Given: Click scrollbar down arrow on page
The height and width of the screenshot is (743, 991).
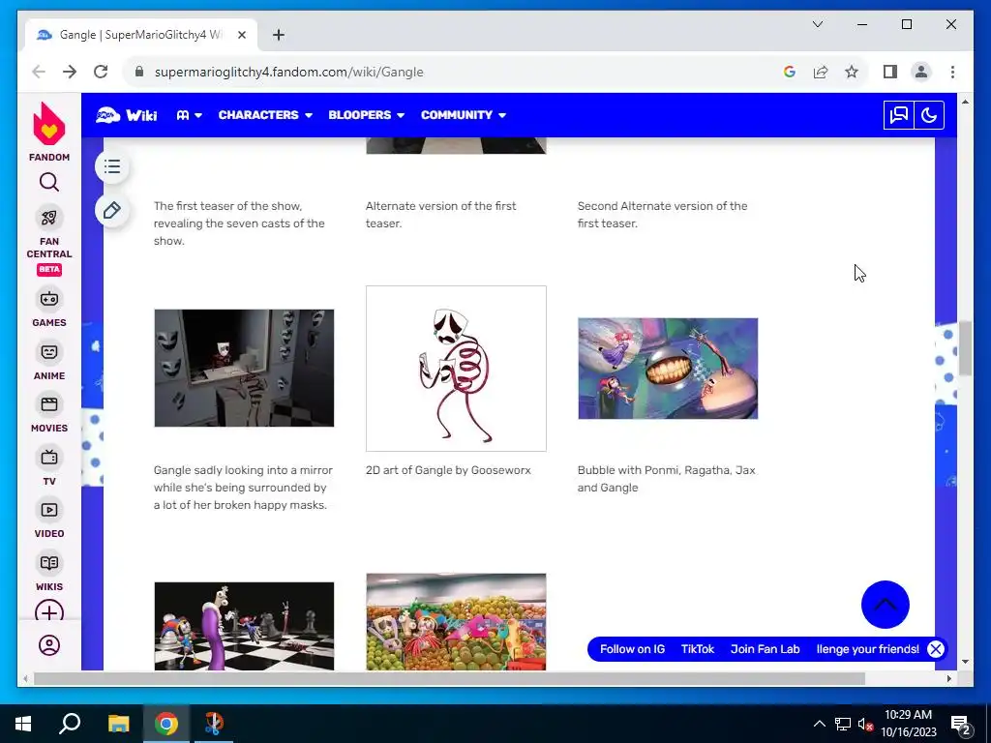Looking at the screenshot, I should (x=965, y=662).
